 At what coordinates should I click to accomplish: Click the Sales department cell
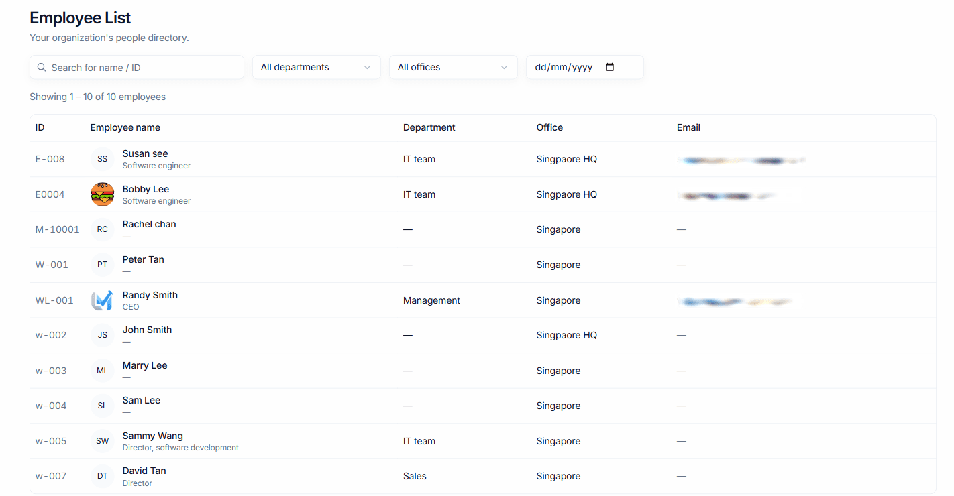[x=415, y=476]
